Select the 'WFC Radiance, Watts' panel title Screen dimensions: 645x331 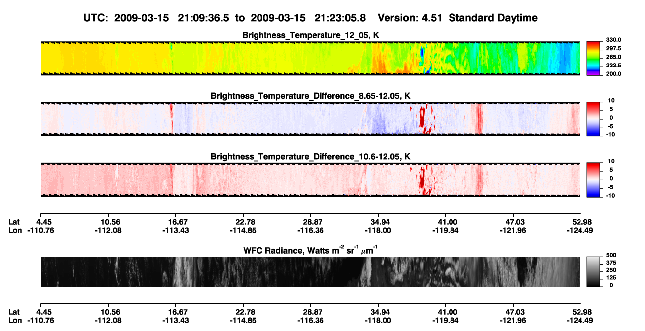[311, 251]
